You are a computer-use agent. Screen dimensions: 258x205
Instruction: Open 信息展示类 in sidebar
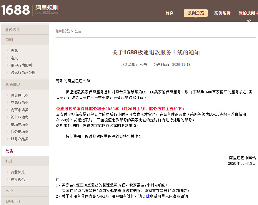(x=19, y=95)
